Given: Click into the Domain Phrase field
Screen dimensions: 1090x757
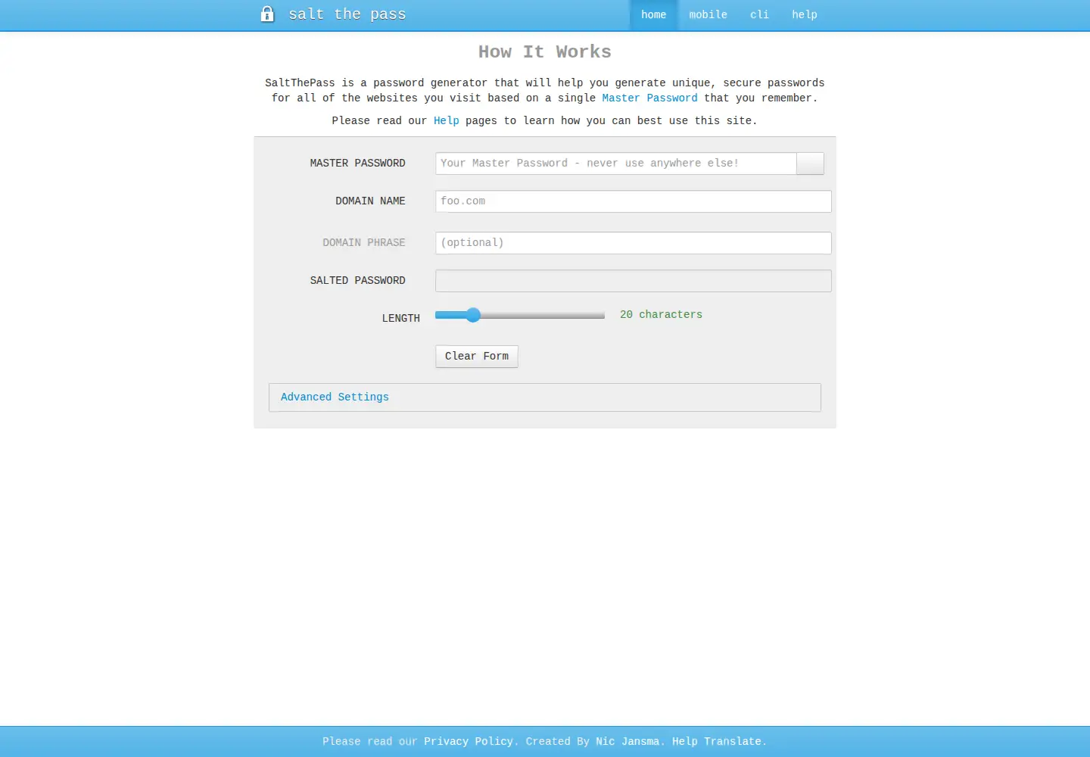Looking at the screenshot, I should (x=634, y=243).
